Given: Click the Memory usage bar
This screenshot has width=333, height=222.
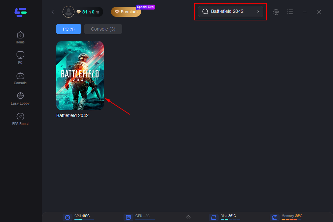Looking at the screenshot, I should click(x=291, y=220).
